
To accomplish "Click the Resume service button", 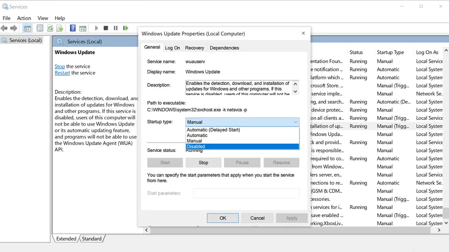I will pyautogui.click(x=281, y=163).
